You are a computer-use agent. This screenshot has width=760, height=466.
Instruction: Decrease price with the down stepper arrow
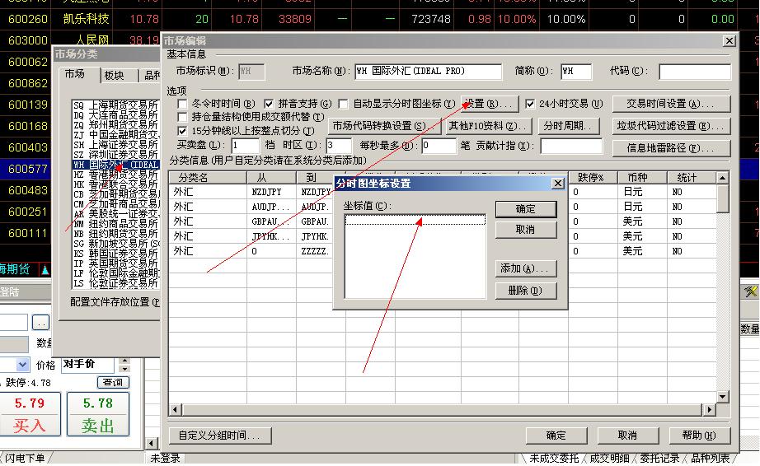[124, 369]
